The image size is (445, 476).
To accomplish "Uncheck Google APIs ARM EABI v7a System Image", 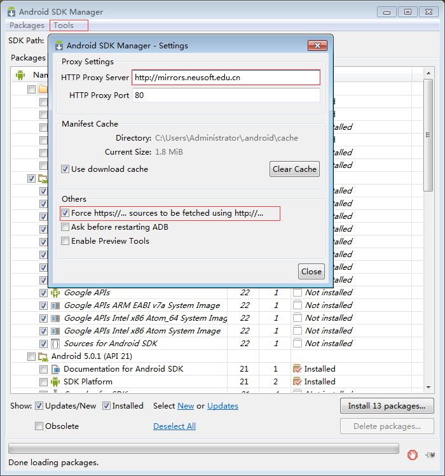I will tap(43, 305).
